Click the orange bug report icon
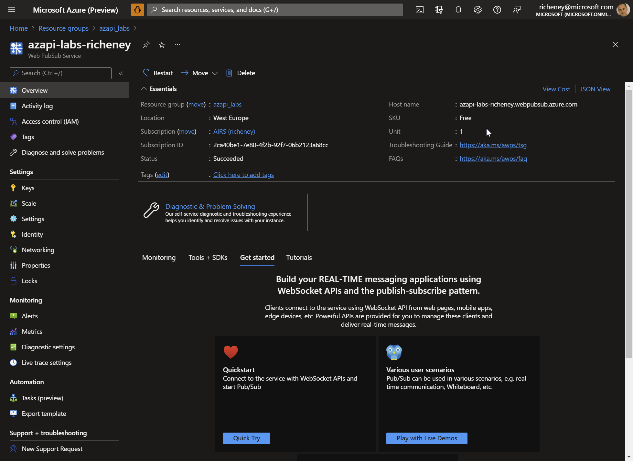 click(x=137, y=10)
